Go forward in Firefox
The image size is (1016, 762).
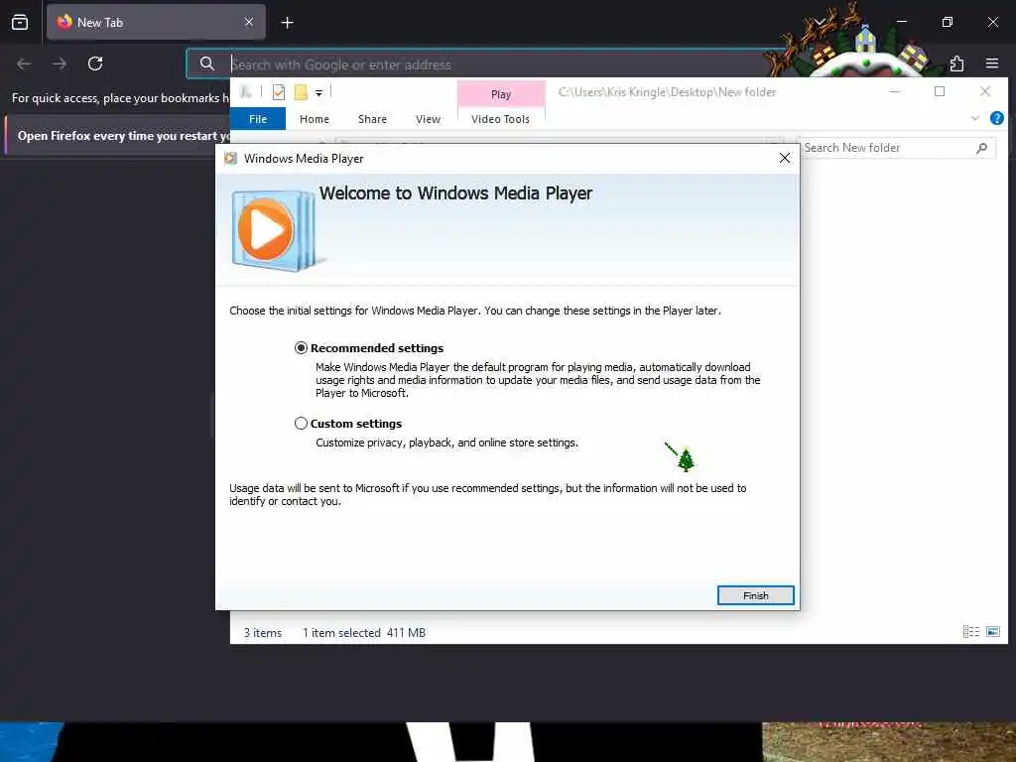[60, 63]
